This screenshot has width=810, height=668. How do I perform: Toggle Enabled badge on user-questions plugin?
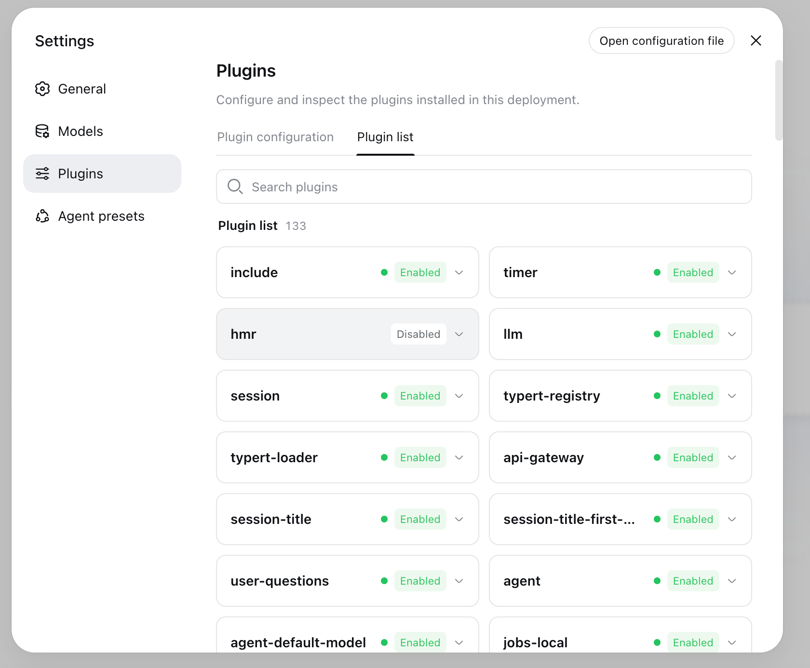(x=420, y=581)
